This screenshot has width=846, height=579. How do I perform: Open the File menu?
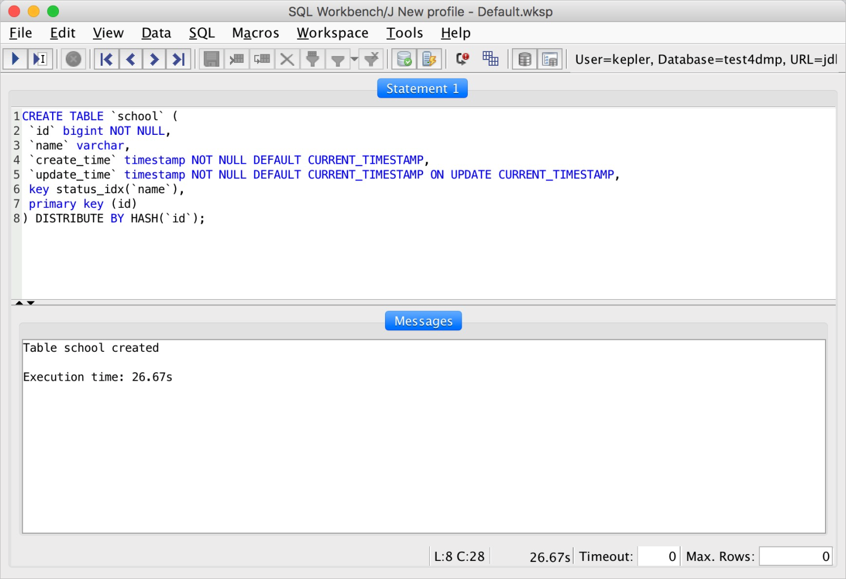pyautogui.click(x=21, y=33)
